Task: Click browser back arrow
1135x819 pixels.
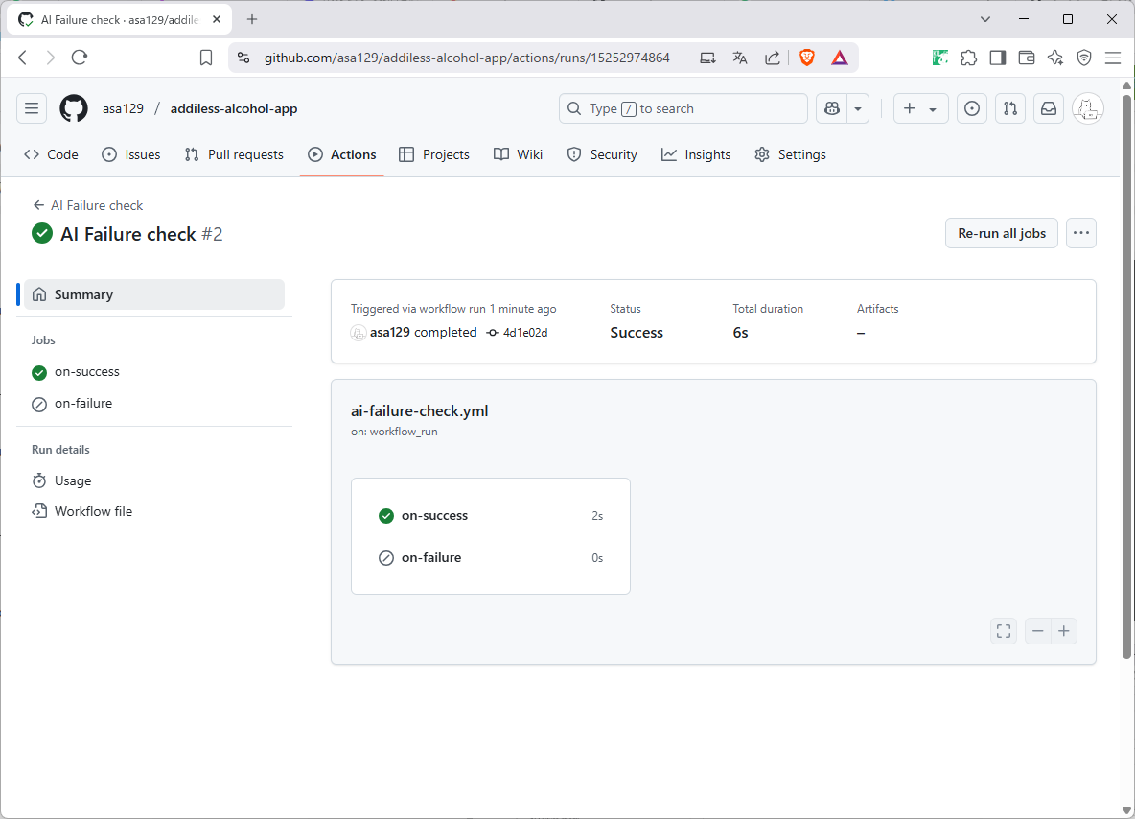Action: [x=22, y=58]
